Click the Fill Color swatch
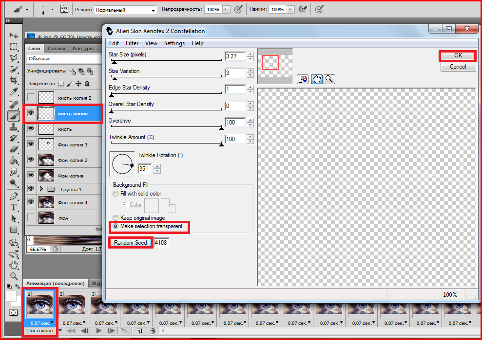 pyautogui.click(x=152, y=206)
